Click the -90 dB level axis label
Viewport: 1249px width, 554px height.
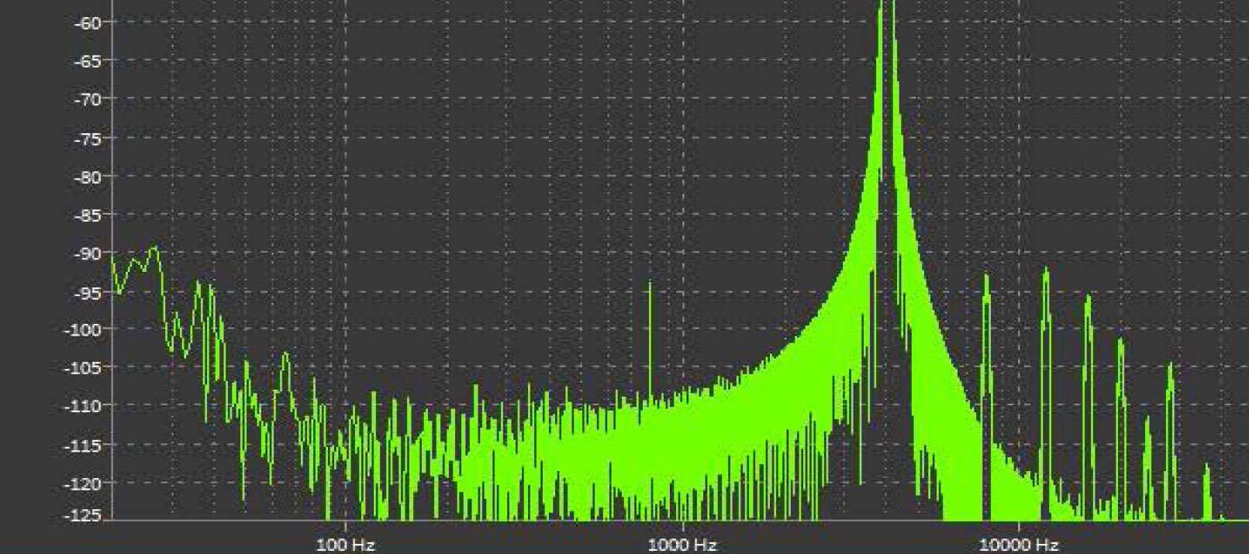tap(90, 254)
